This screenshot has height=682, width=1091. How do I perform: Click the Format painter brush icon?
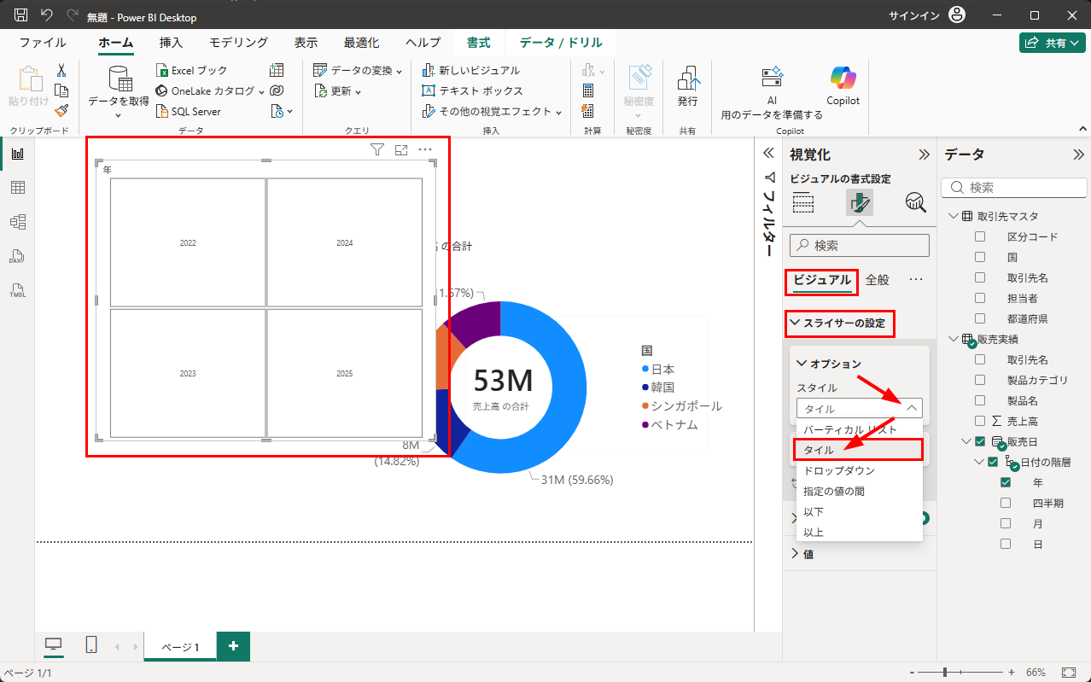[x=61, y=111]
